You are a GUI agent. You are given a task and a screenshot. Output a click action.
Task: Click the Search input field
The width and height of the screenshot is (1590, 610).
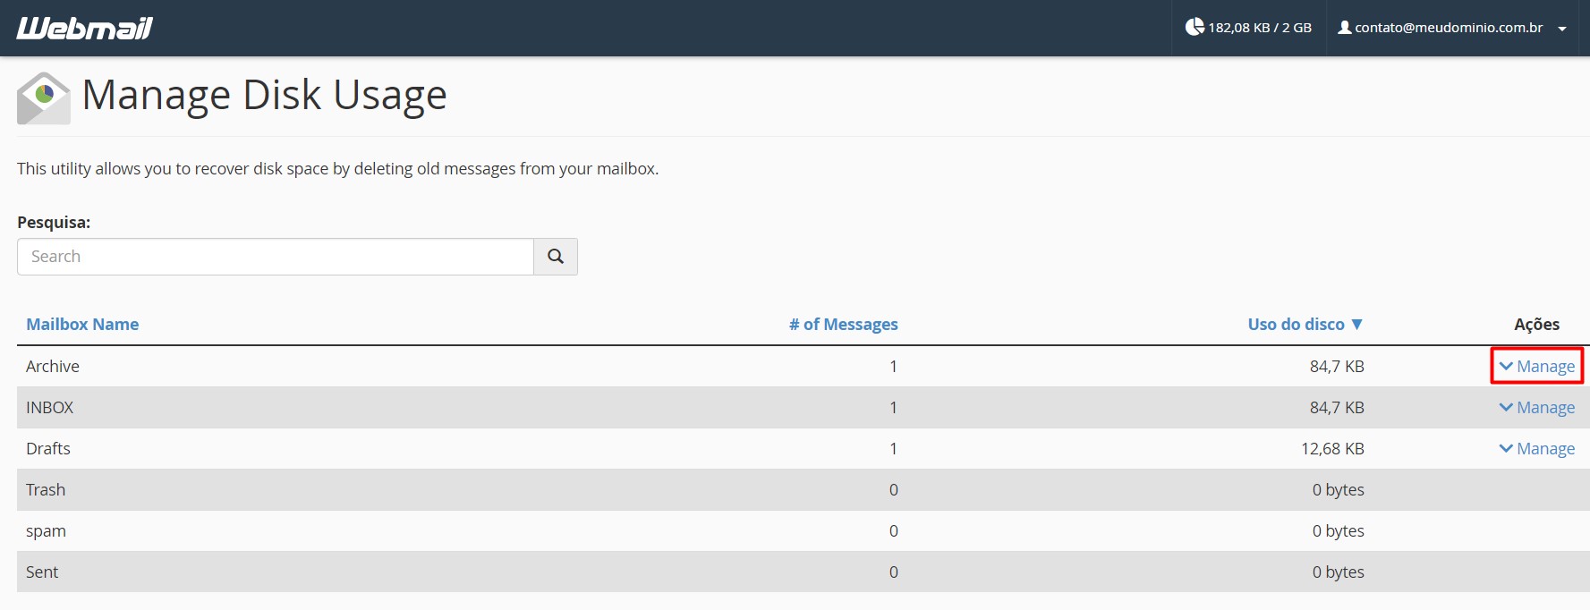coord(276,257)
